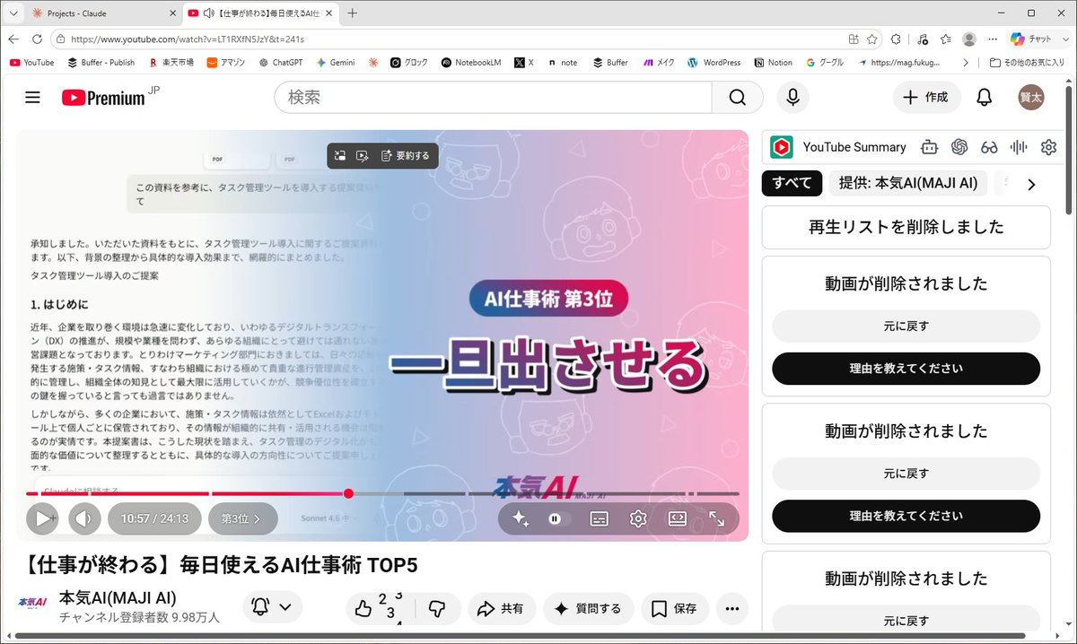
Task: Save the video with 保存 button
Action: 675,609
